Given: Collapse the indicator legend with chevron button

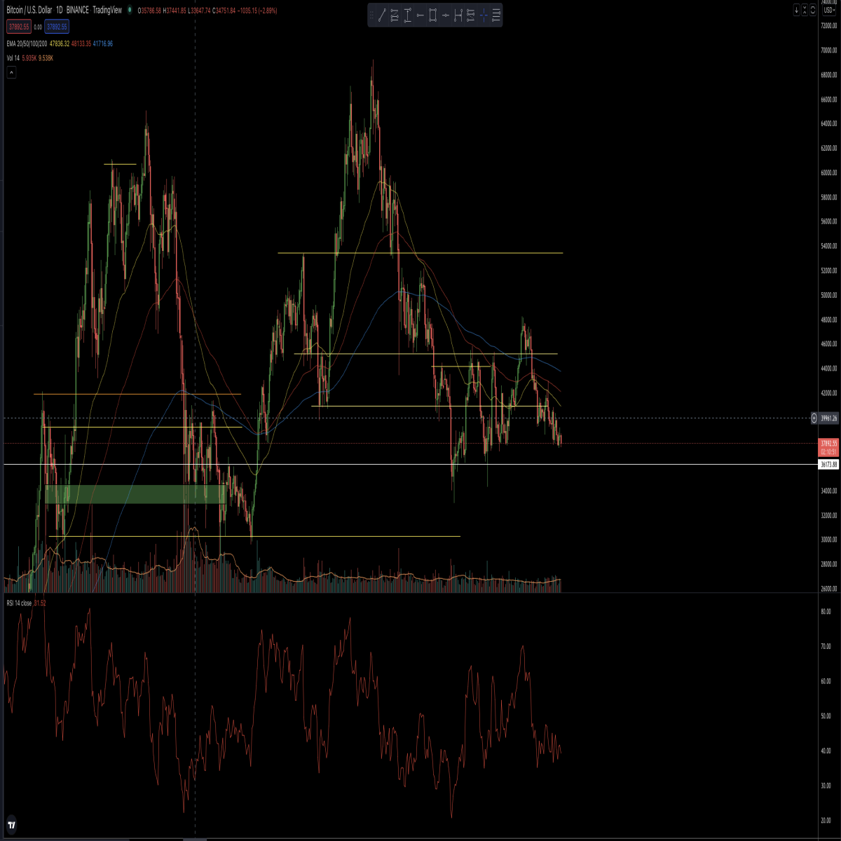Looking at the screenshot, I should point(12,72).
